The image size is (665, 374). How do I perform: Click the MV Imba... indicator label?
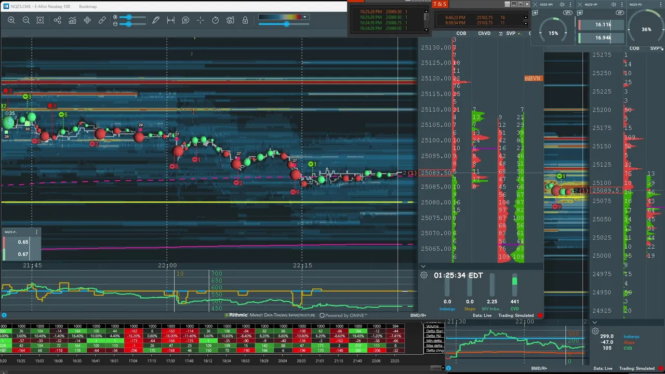pos(492,309)
